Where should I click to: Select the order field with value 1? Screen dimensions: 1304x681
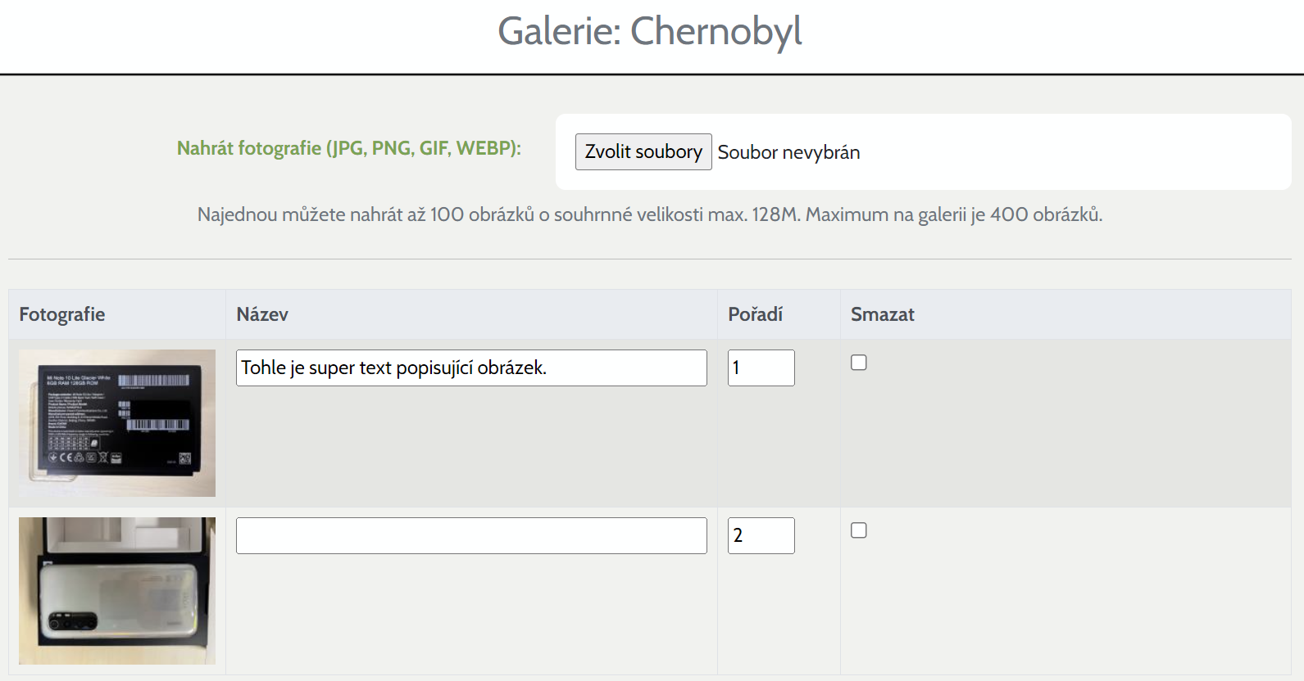761,368
